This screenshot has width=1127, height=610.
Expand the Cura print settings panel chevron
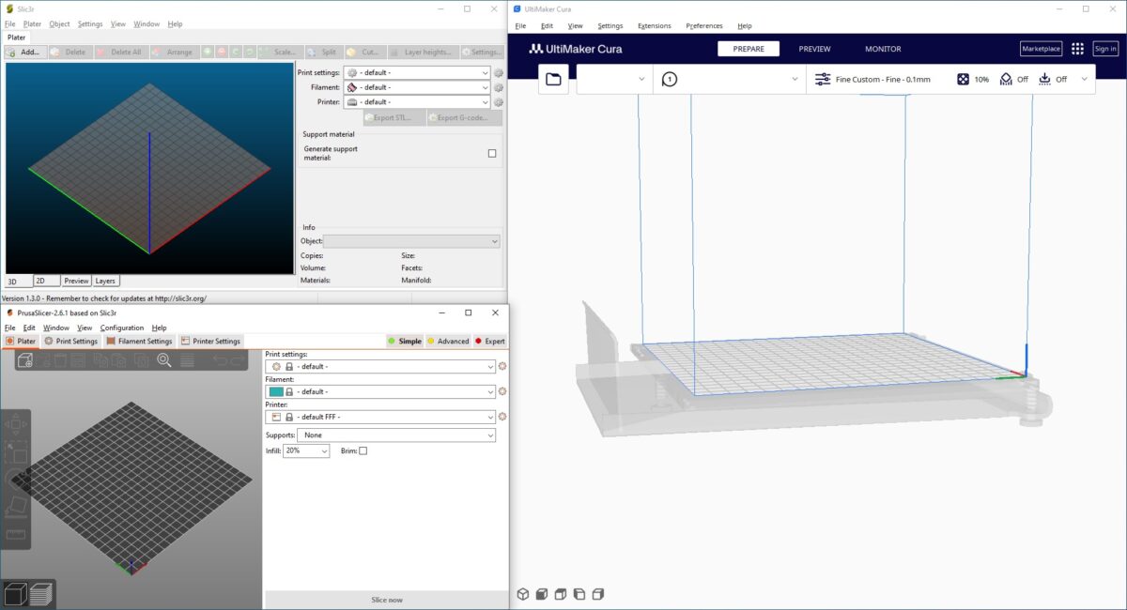point(1085,80)
